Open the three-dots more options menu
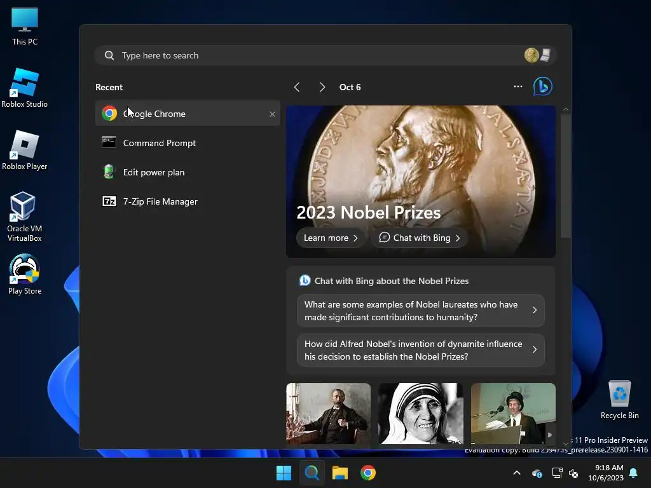The image size is (651, 488). [517, 86]
